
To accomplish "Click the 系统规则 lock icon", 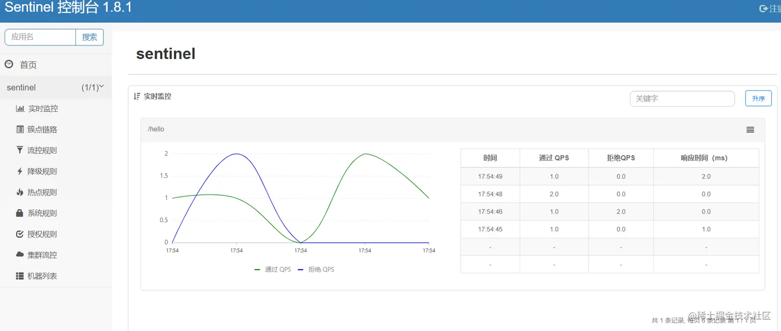I will pos(20,213).
